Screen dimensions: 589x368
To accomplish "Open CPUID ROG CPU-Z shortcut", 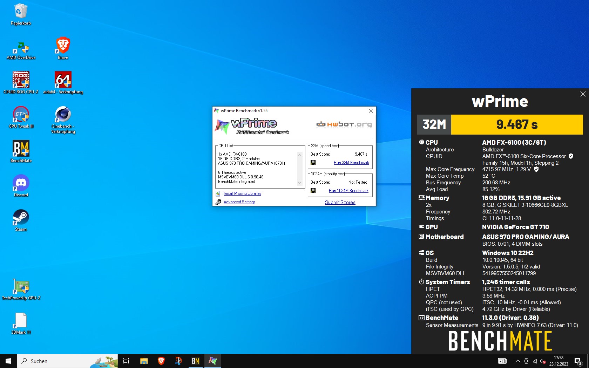I will tap(21, 83).
